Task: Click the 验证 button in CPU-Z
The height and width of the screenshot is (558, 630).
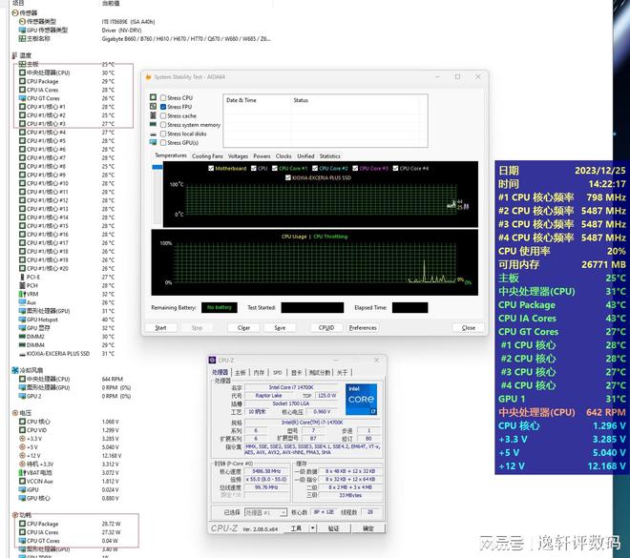Action: (333, 528)
